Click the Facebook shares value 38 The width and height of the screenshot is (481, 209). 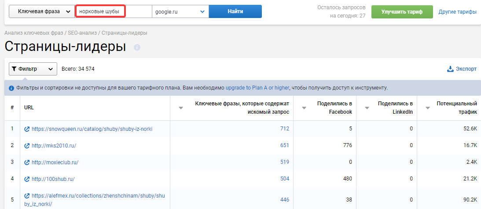(349, 200)
